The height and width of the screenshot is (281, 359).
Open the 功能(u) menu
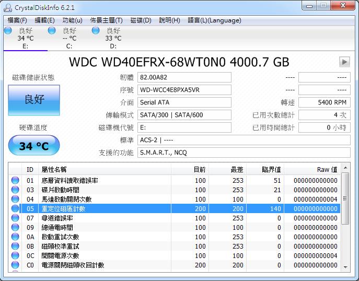pyautogui.click(x=72, y=20)
